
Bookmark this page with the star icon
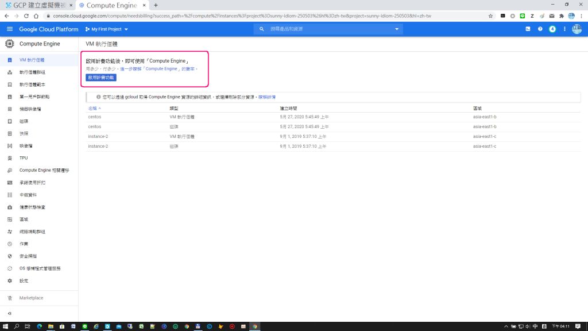(490, 16)
